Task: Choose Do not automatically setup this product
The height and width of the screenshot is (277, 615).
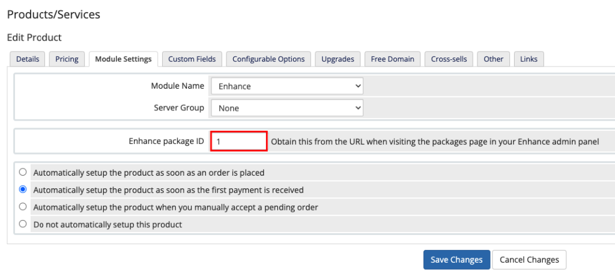Action: [23, 224]
